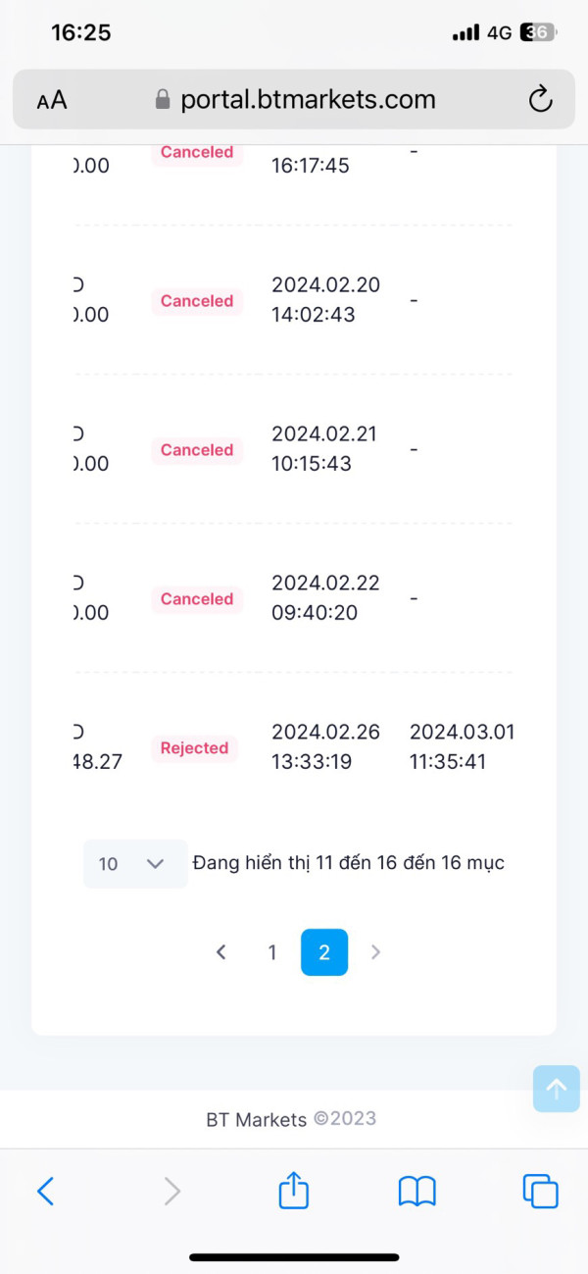588x1274 pixels.
Task: Tap the Safari back arrow
Action: [x=45, y=1191]
